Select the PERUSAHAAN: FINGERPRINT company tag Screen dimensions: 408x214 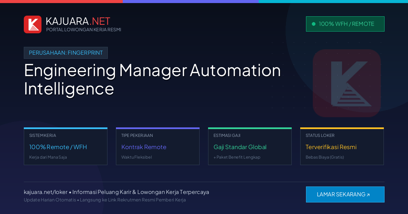[x=66, y=53]
